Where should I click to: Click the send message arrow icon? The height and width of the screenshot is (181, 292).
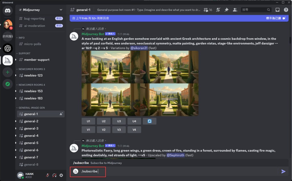[283, 171]
